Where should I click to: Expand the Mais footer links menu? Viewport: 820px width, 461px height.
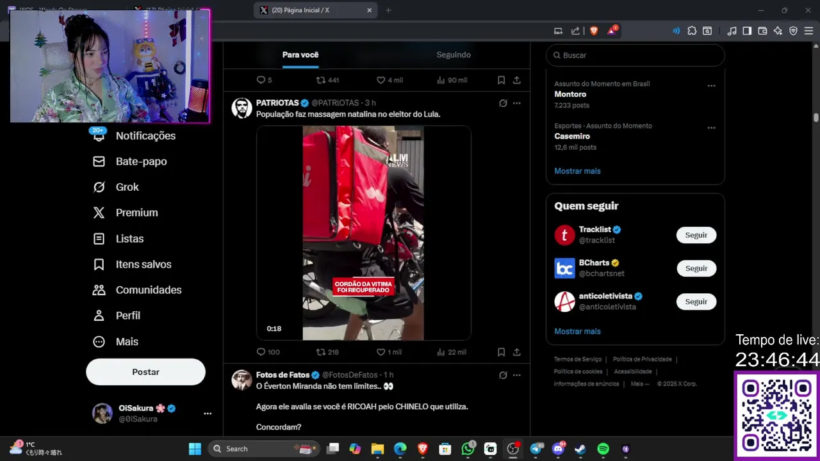click(640, 384)
